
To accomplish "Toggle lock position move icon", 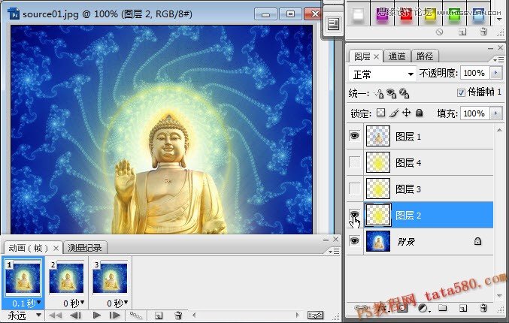I will click(x=407, y=113).
